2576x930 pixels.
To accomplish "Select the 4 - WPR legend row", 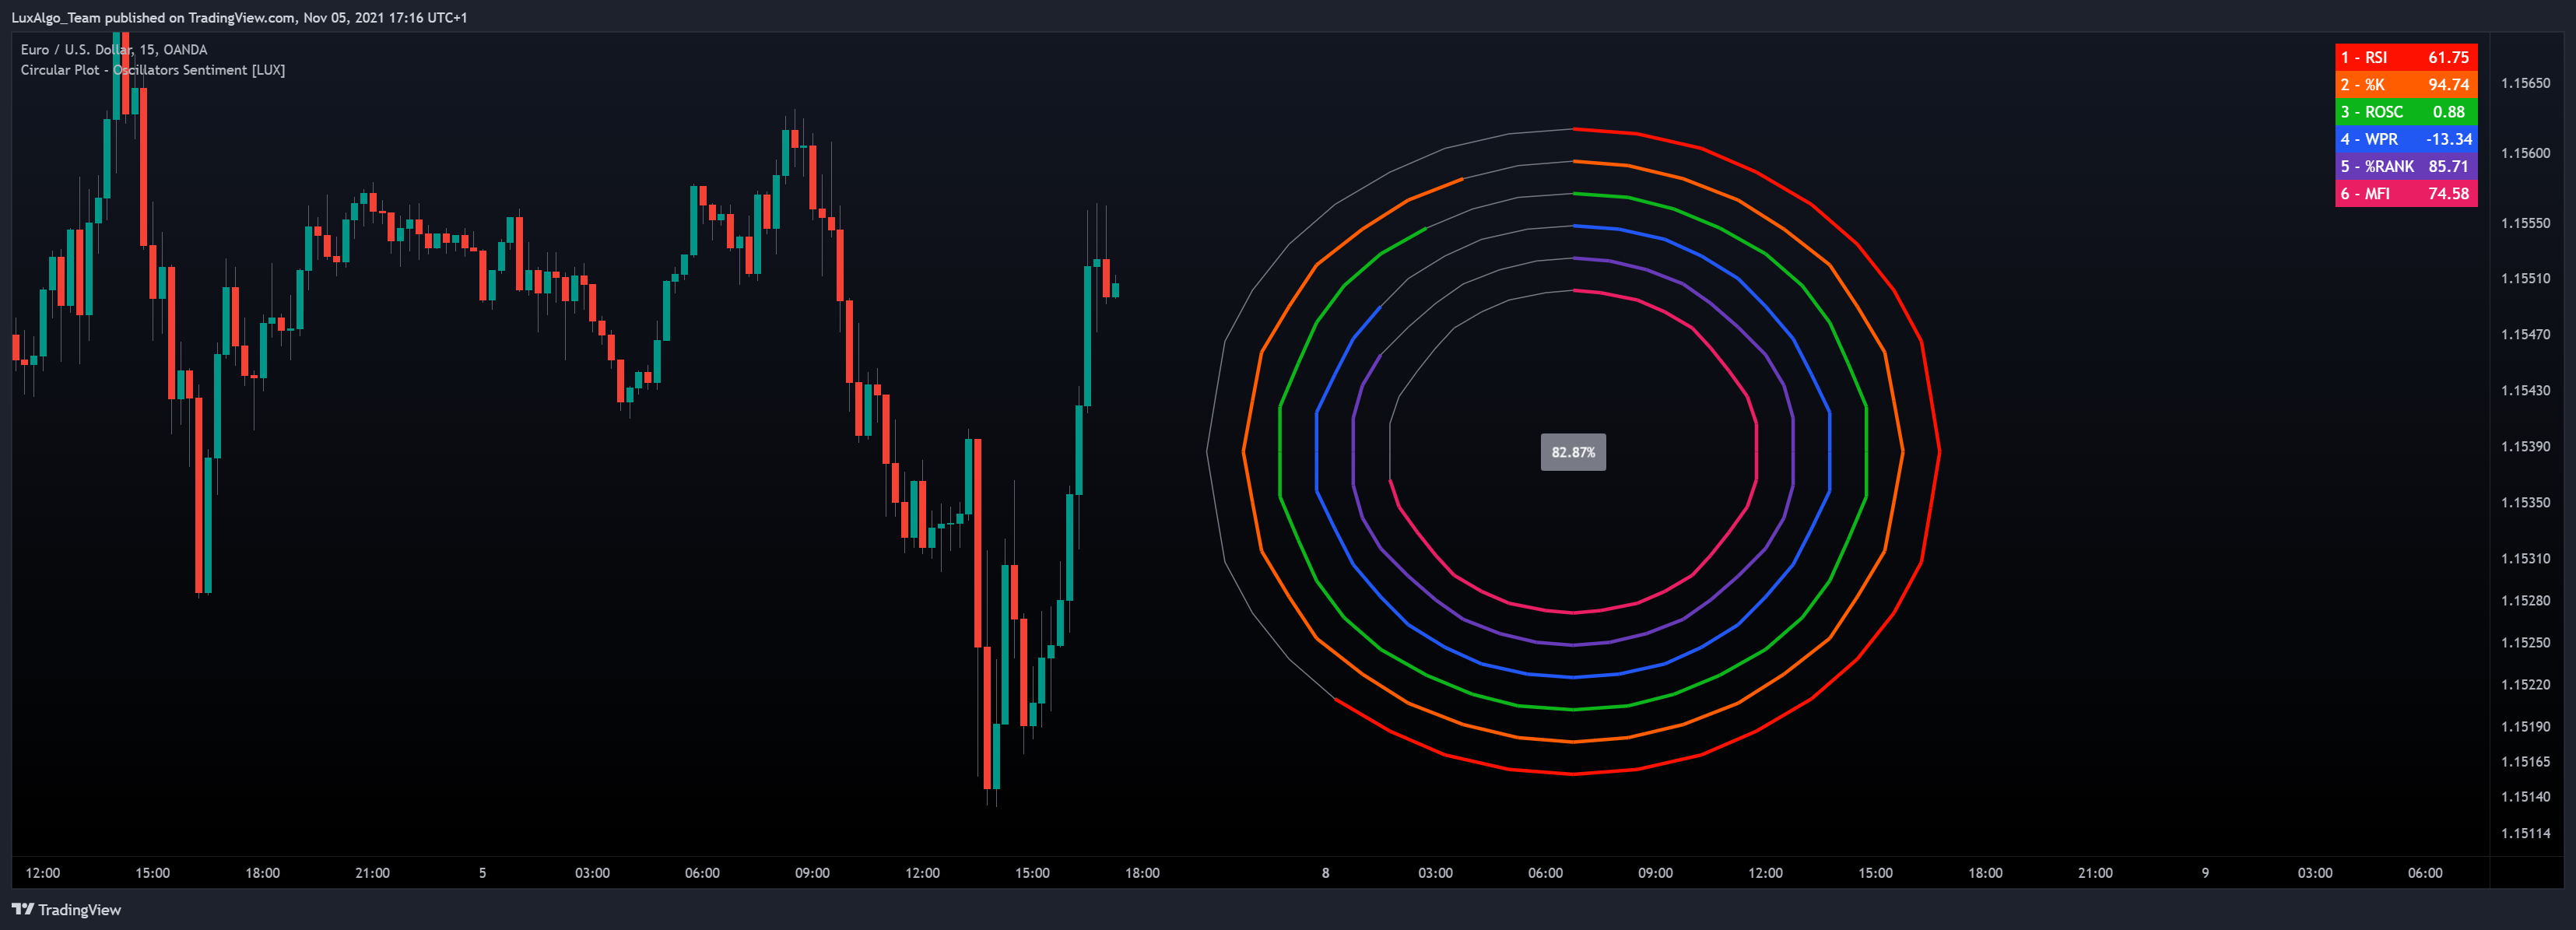I will [x=2405, y=139].
